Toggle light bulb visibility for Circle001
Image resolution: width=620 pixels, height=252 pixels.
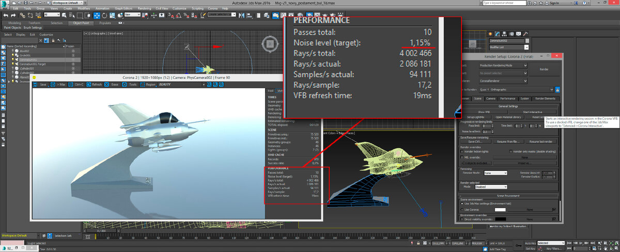pyautogui.click(x=13, y=55)
